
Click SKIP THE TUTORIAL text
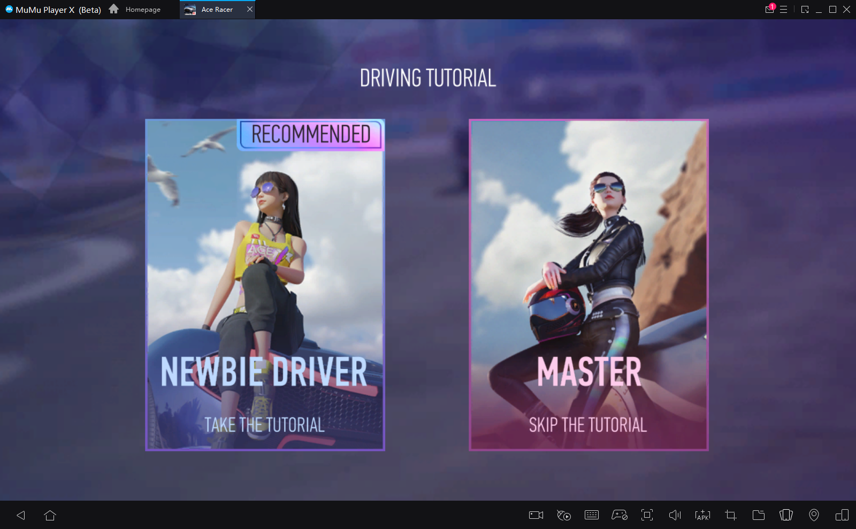588,425
